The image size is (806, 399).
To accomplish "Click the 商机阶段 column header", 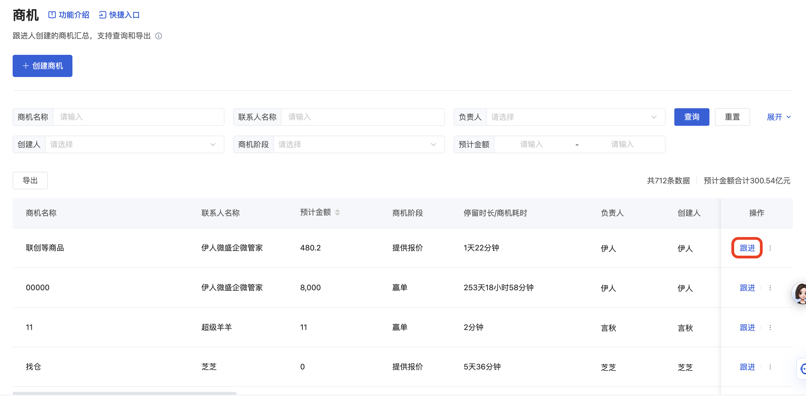I will pos(407,213).
